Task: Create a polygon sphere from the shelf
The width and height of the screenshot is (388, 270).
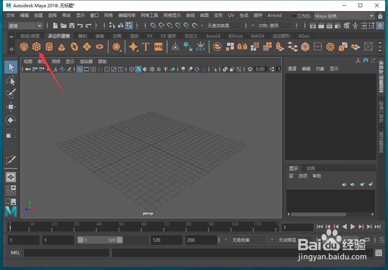Action: 24,47
